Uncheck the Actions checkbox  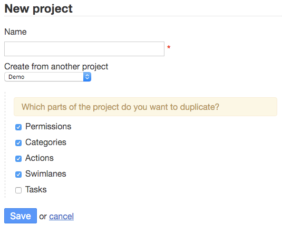(x=18, y=159)
